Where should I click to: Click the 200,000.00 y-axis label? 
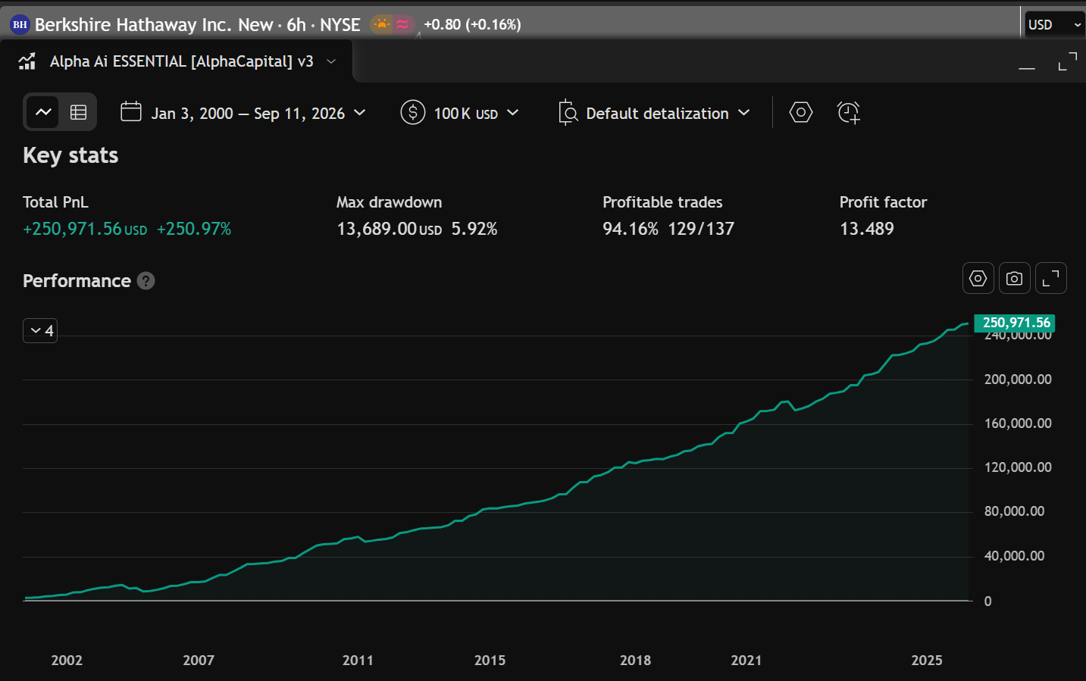tap(1018, 380)
